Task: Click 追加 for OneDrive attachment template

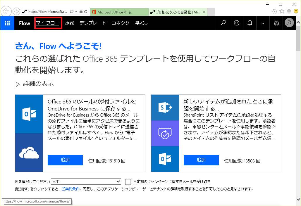Action: coord(65,160)
